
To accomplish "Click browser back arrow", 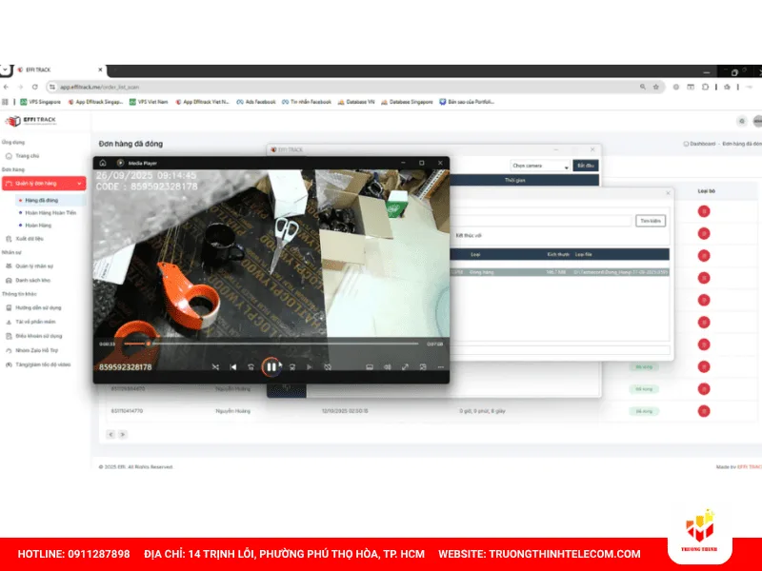I will tap(6, 87).
